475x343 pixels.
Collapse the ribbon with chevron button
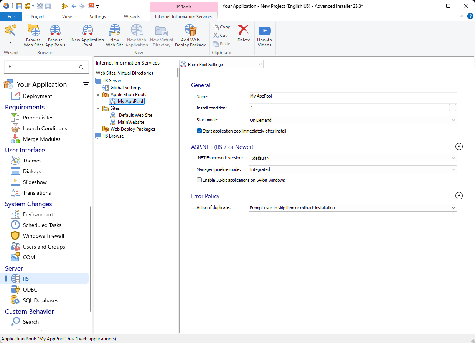462,16
